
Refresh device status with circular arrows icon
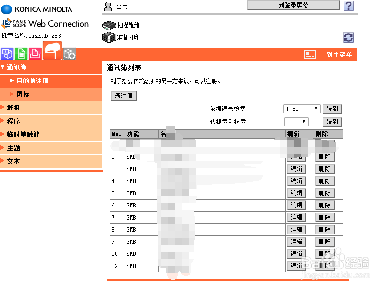[348, 37]
